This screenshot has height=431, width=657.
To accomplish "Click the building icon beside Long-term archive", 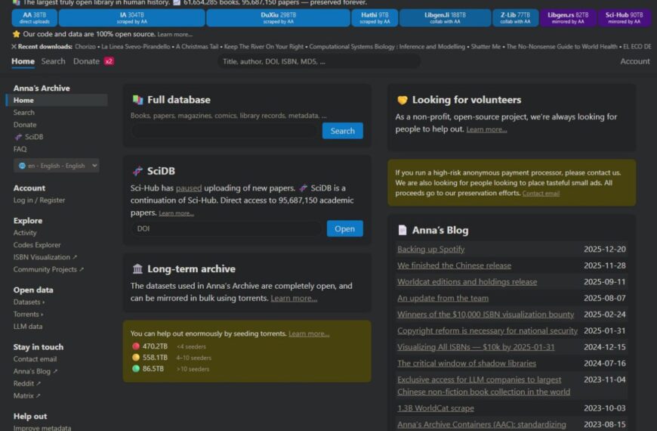I will point(137,269).
